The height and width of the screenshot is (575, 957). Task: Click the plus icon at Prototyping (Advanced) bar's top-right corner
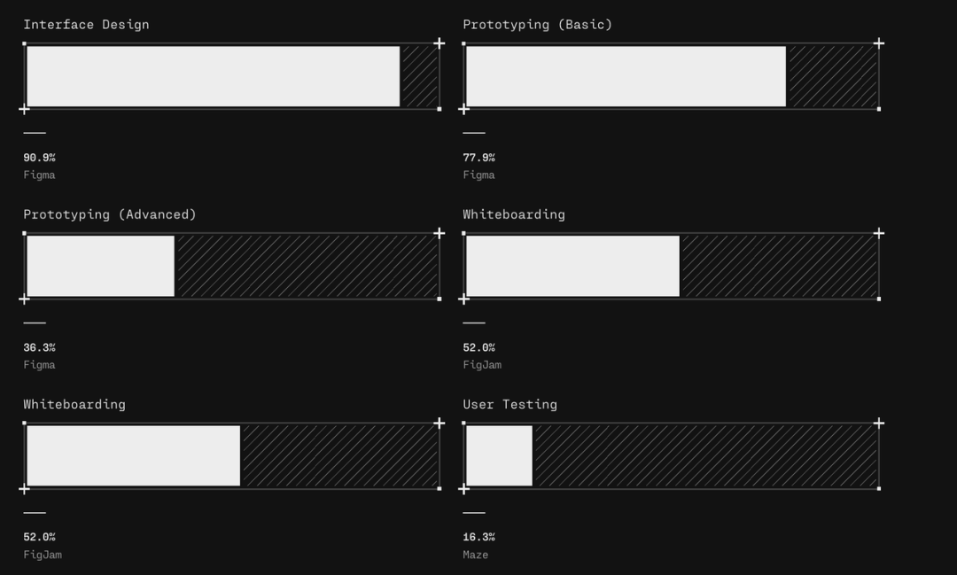440,233
